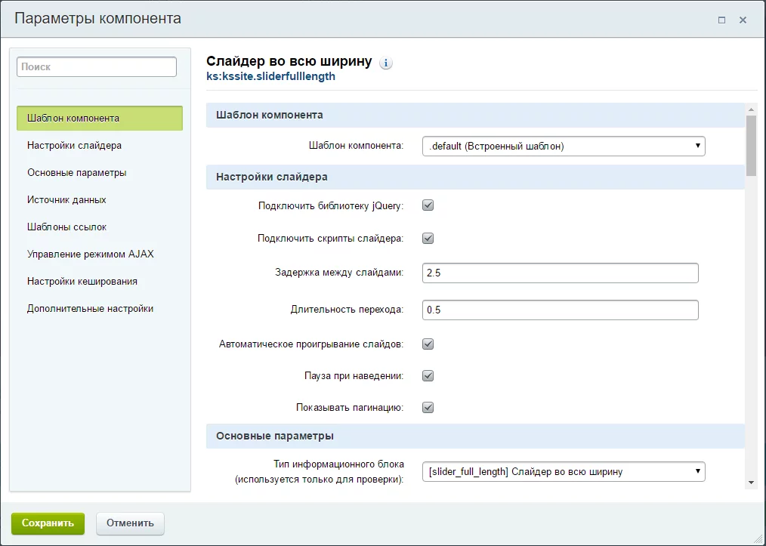Click scrollbar up arrow
This screenshot has height=546, width=766.
click(751, 110)
